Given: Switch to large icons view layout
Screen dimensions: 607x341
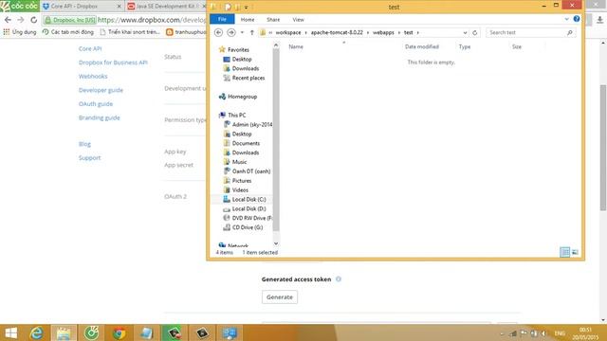Looking at the screenshot, I should click(x=575, y=253).
